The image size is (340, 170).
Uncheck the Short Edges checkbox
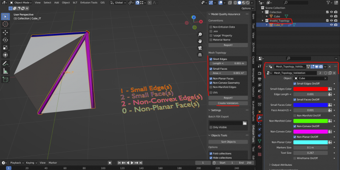211,59
